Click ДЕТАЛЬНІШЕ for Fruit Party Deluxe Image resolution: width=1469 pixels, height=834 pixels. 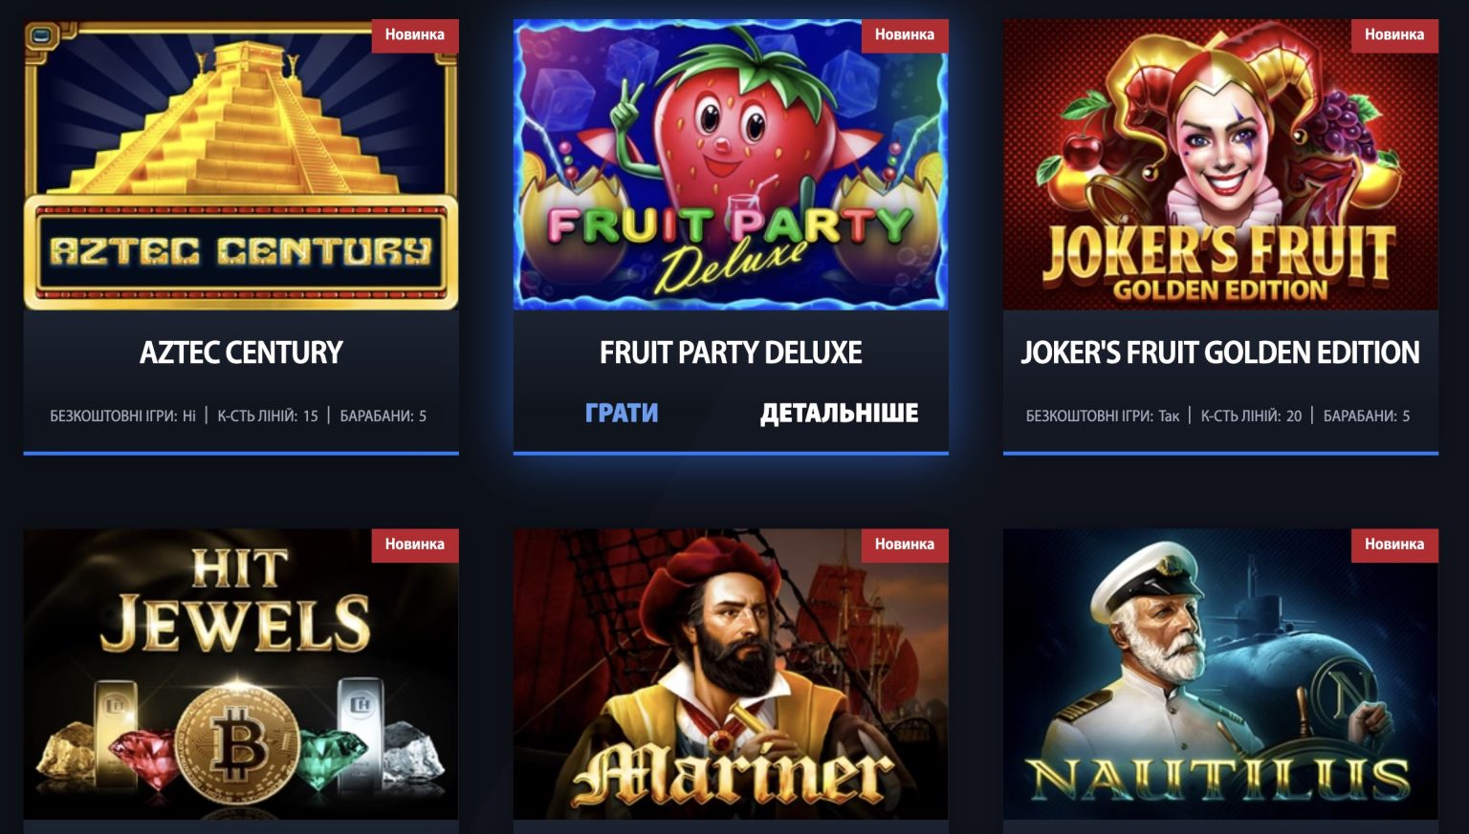pos(839,413)
